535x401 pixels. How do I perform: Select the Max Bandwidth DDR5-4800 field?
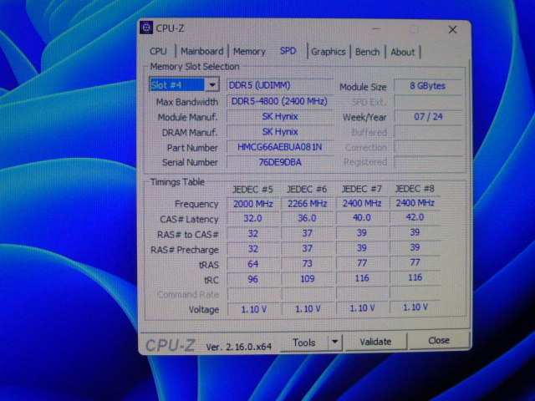coord(279,102)
